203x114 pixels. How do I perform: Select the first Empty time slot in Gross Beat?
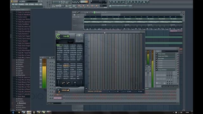(x=60, y=45)
